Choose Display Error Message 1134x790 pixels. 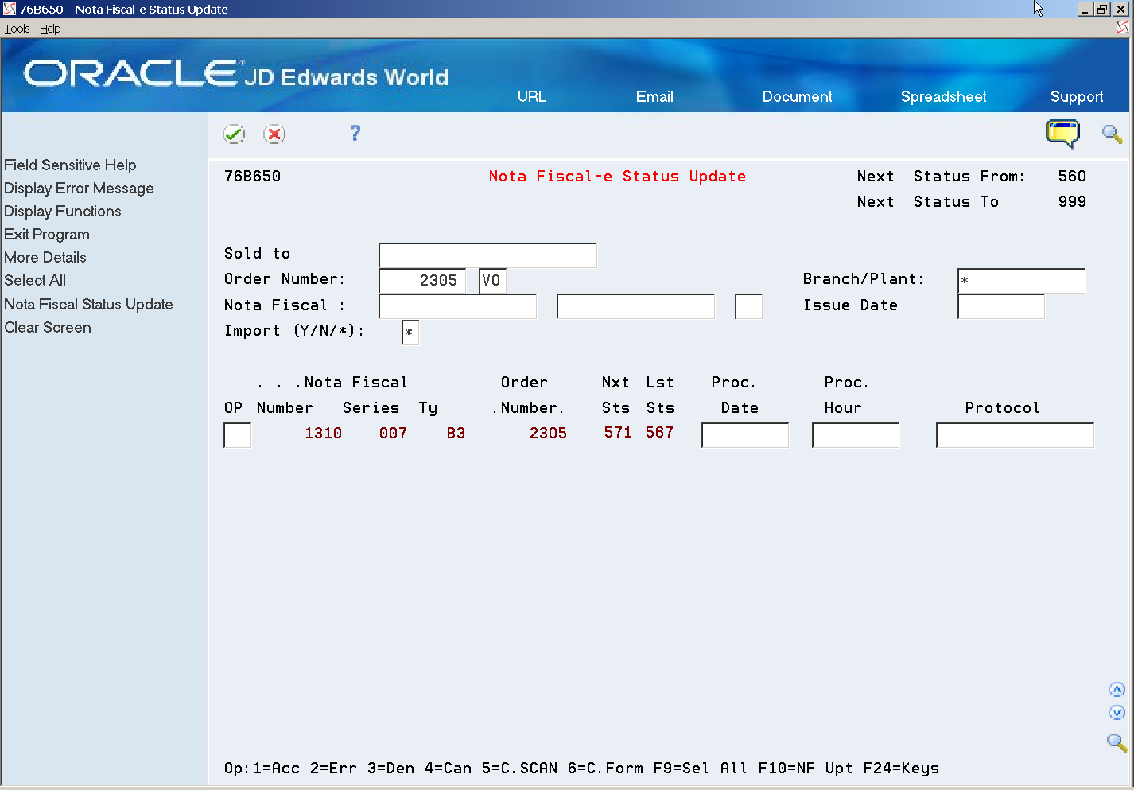tap(79, 188)
